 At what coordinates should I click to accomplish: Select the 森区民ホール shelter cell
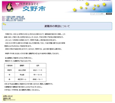[22, 79]
